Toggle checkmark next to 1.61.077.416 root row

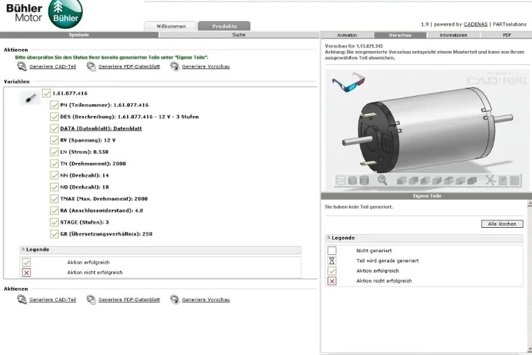[47, 93]
